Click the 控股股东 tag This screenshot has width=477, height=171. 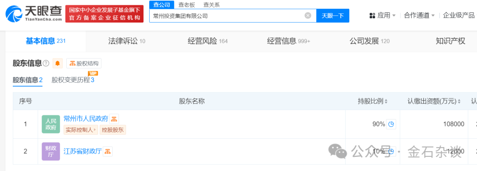coord(113,130)
